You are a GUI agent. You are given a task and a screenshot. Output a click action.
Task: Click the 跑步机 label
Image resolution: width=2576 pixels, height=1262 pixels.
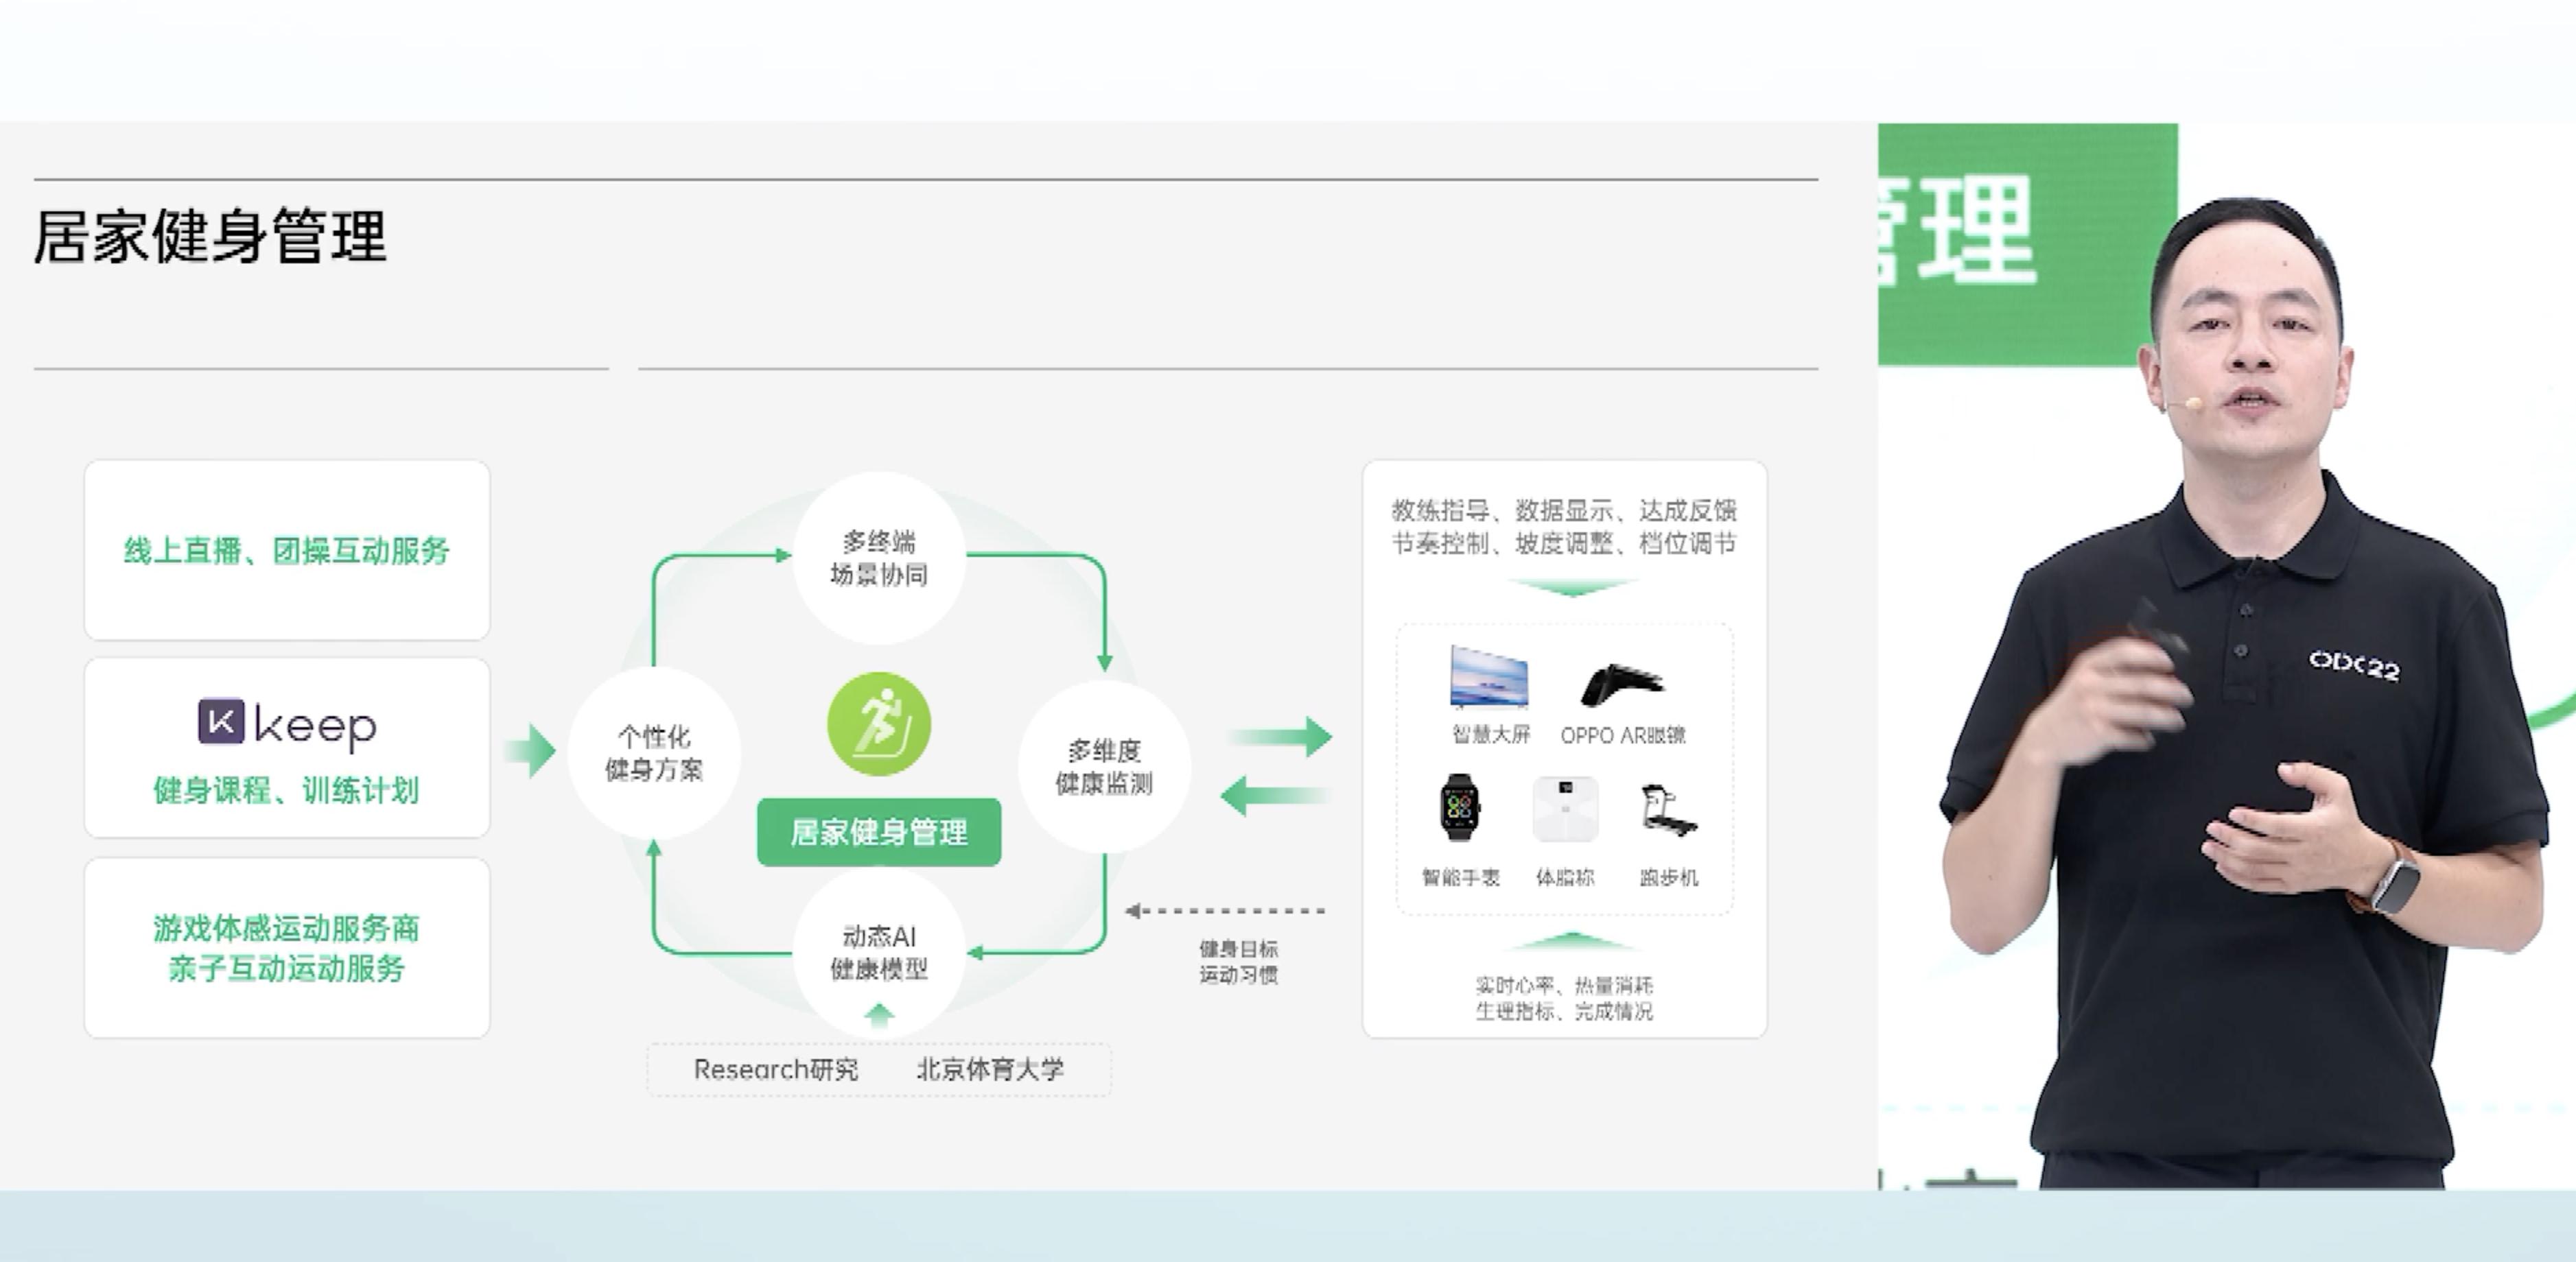tap(1669, 877)
